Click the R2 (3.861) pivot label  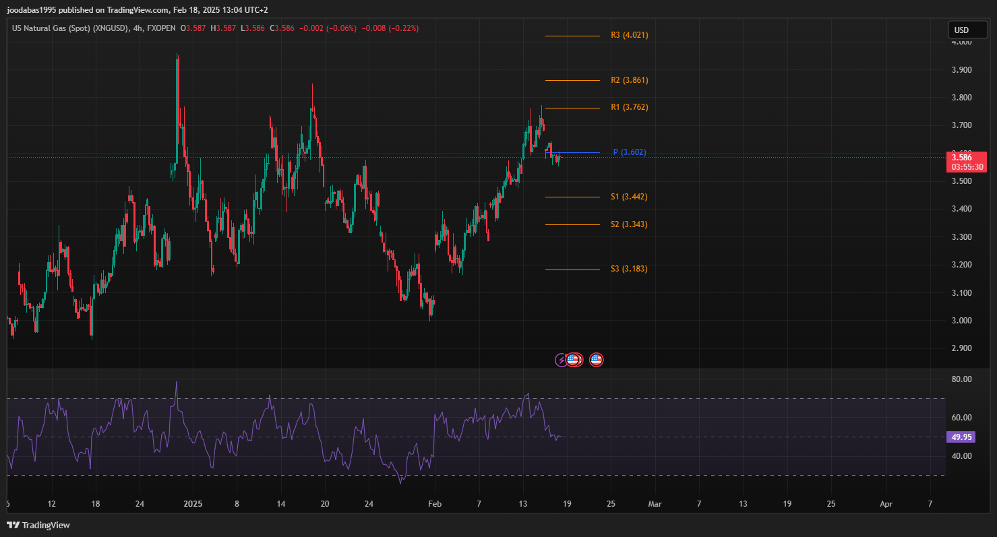(629, 80)
